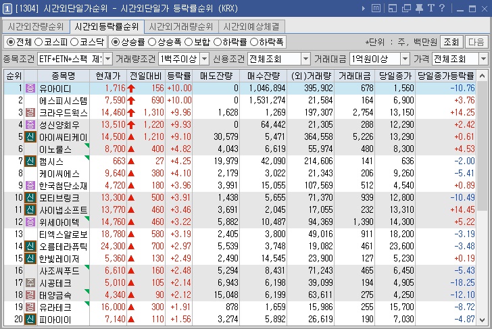Click the 거래대금 value 5,226
This screenshot has height=329, width=492.
click(363, 136)
